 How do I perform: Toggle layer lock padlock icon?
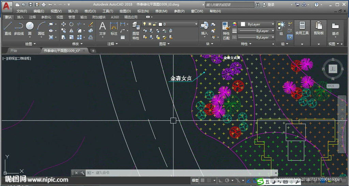coord(155,24)
